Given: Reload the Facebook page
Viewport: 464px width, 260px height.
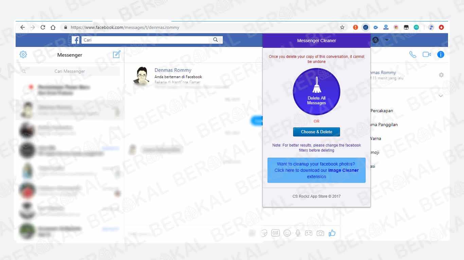Looking at the screenshot, I should [x=43, y=27].
